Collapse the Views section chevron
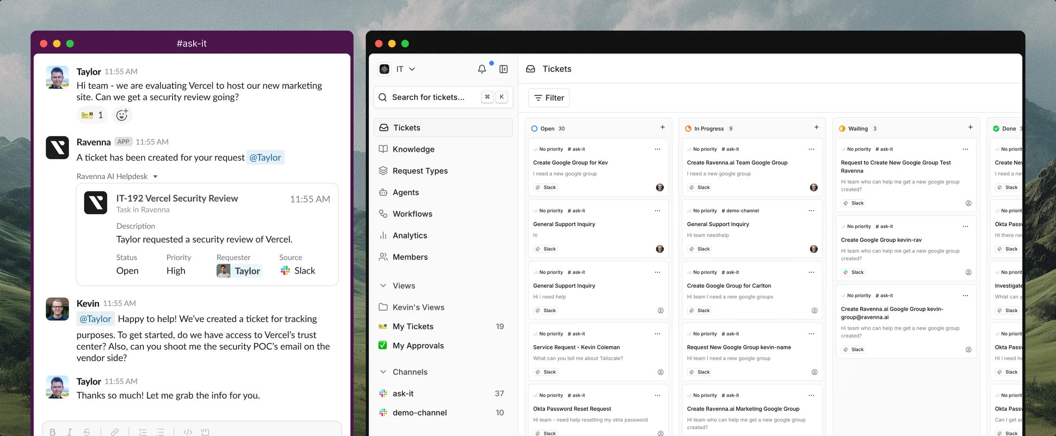1056x436 pixels. (383, 286)
